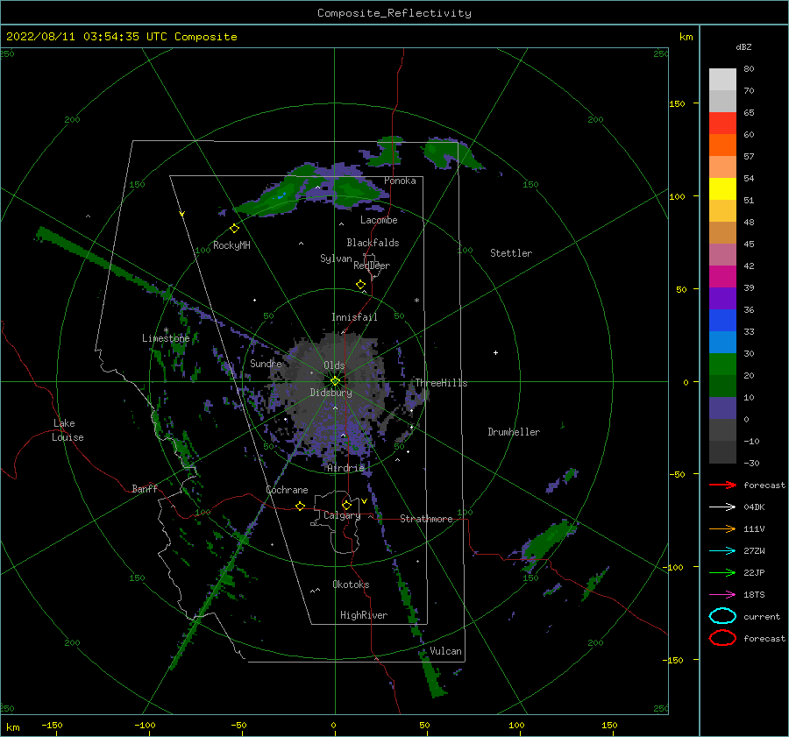Screen dimensions: 789x737
Task: Select the orange 111V arrow symbol
Action: (x=722, y=528)
